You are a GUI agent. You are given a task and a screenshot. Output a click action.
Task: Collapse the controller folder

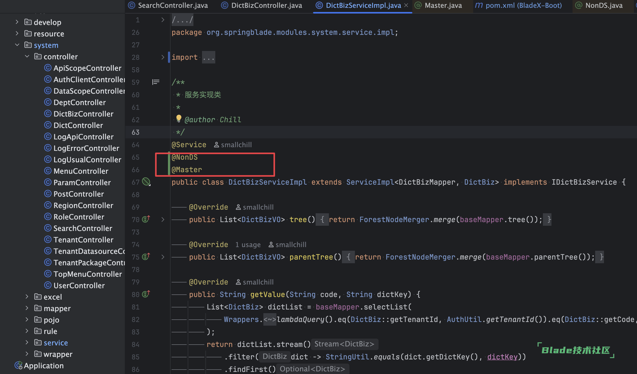27,56
